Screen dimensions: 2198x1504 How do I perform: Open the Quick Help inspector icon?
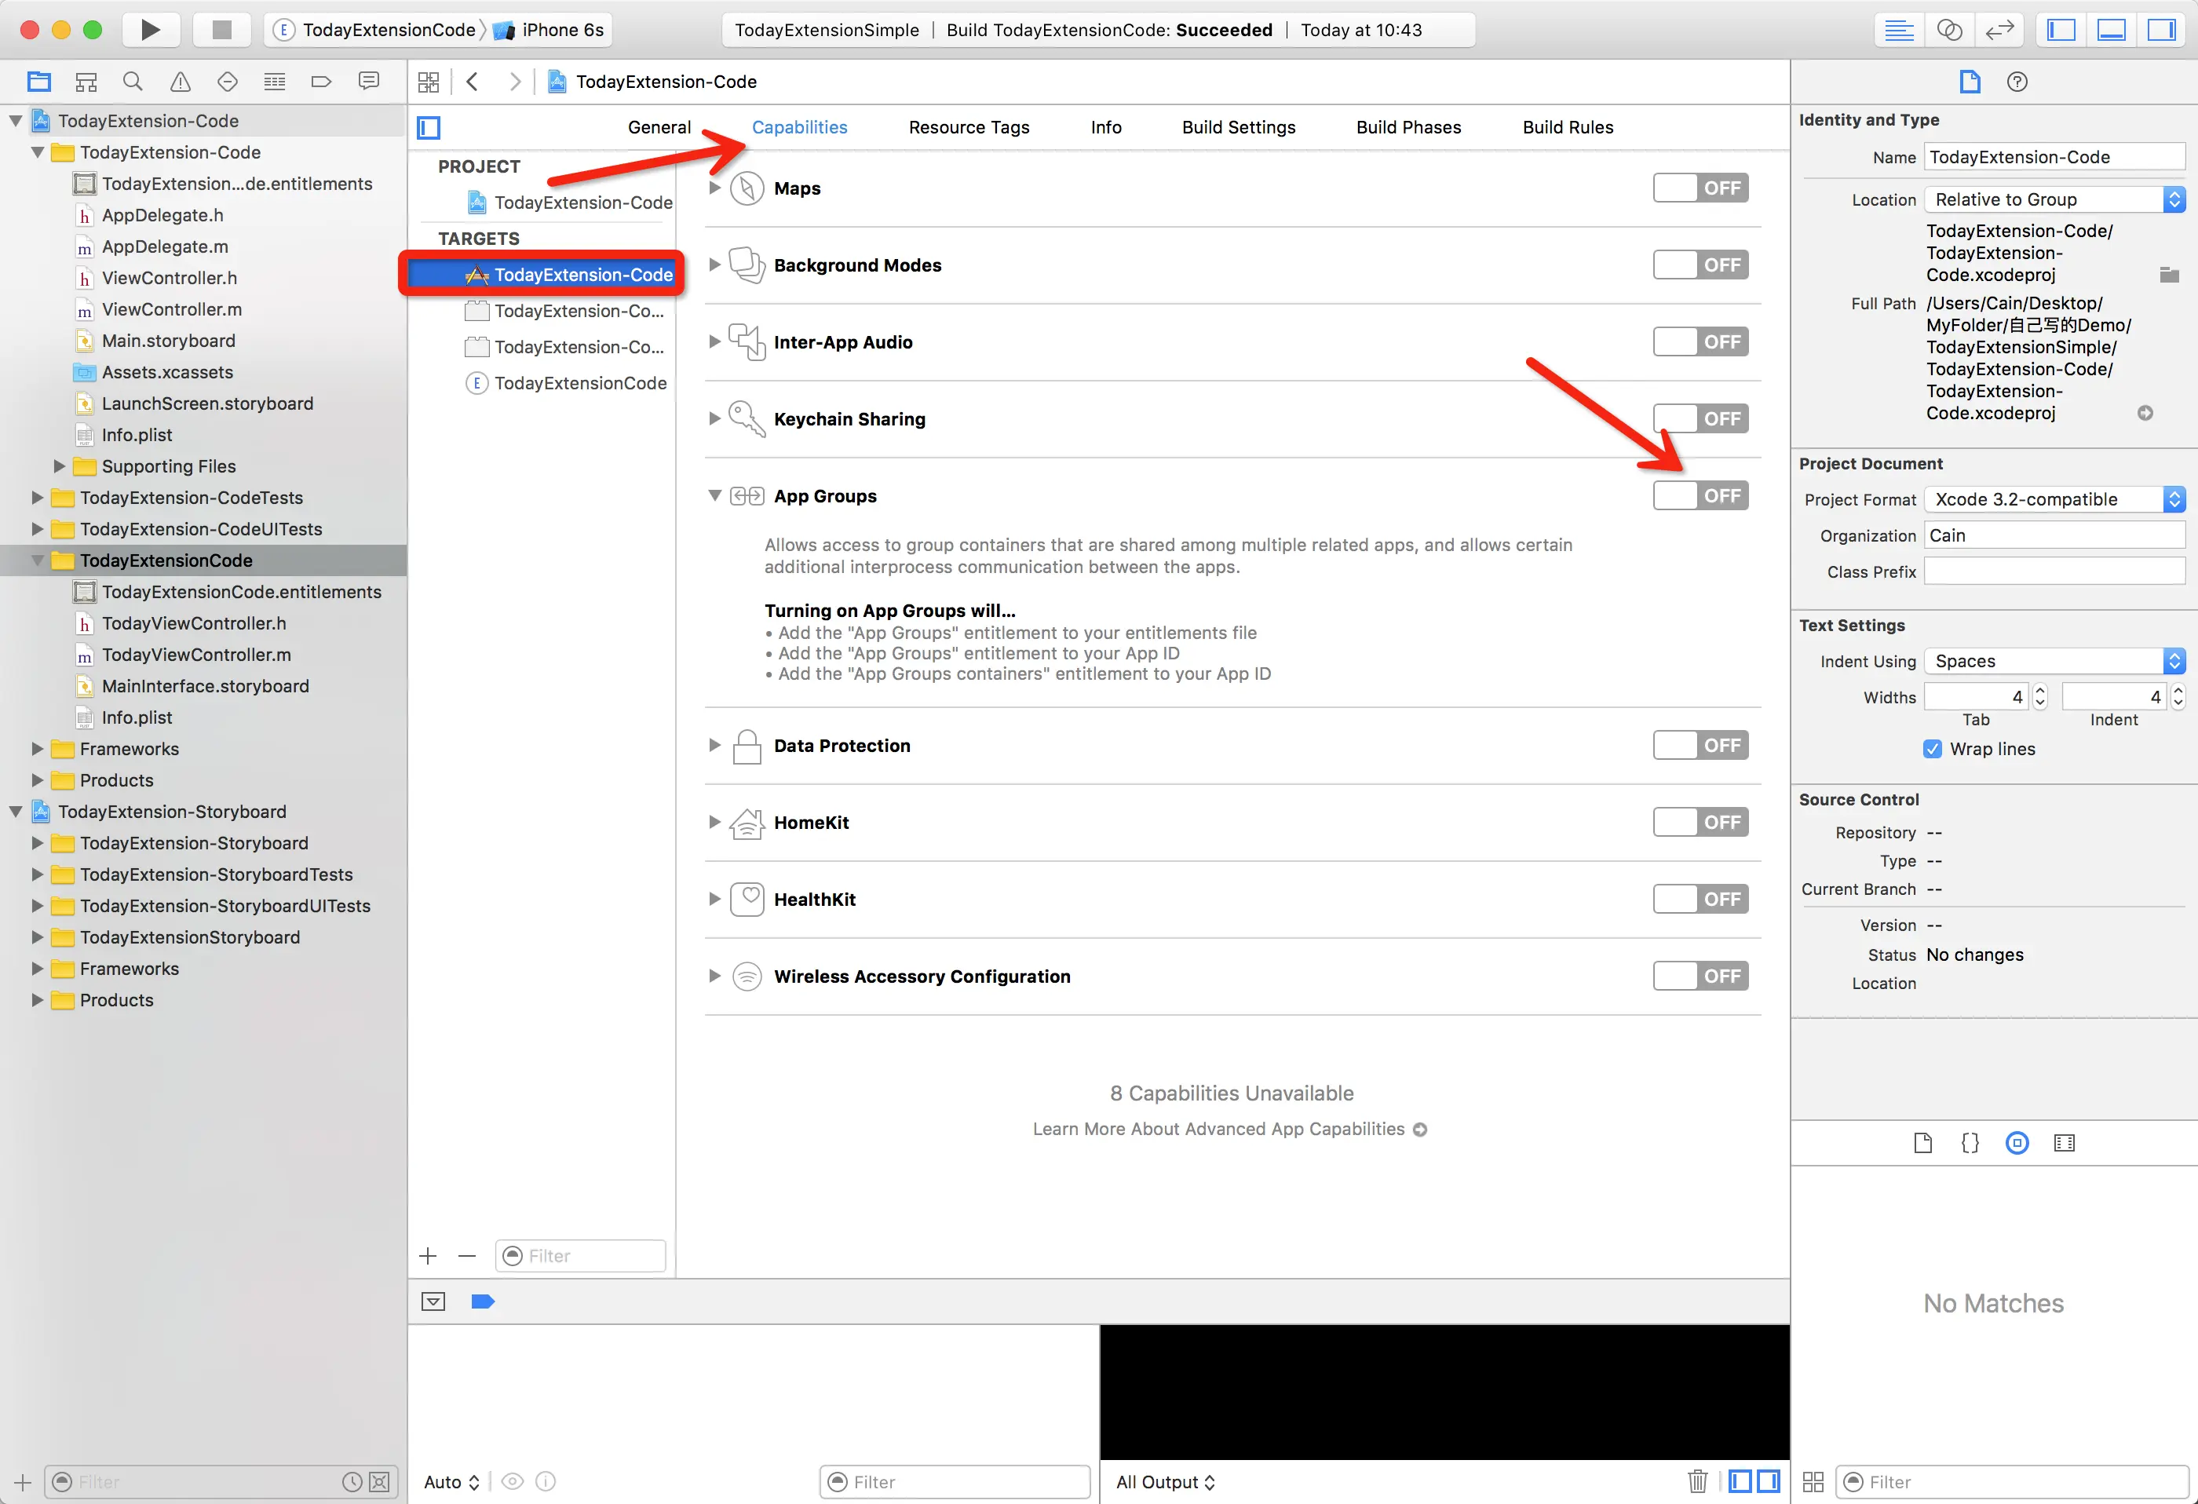[2017, 82]
